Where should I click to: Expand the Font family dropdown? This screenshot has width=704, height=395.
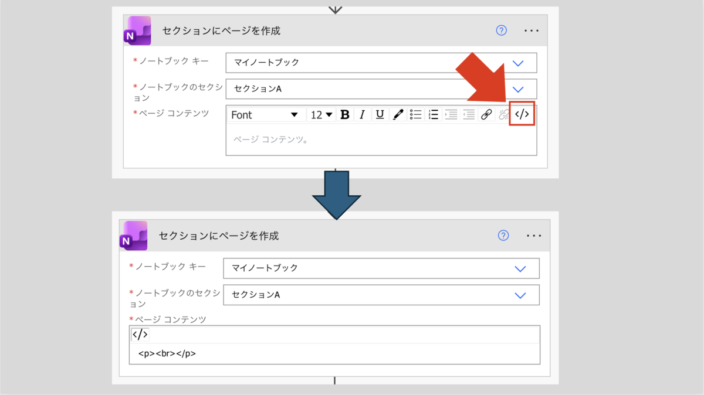pyautogui.click(x=265, y=115)
